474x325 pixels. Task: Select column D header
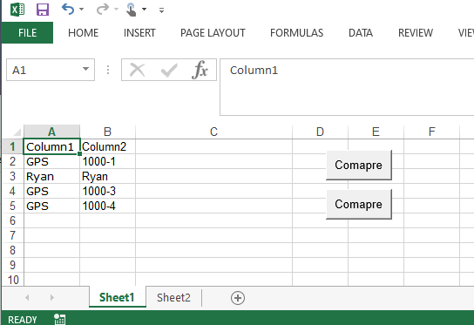point(320,132)
